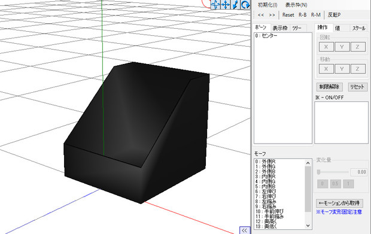Click the << undo arrow in the toolbar

pyautogui.click(x=261, y=15)
